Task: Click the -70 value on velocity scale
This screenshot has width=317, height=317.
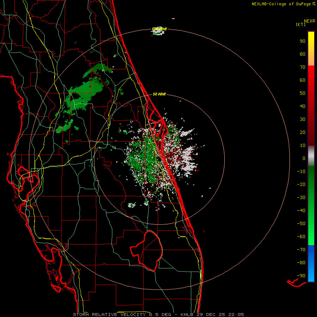Action: (x=301, y=250)
